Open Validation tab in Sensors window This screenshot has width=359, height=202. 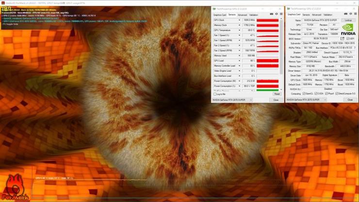pyautogui.click(x=253, y=15)
